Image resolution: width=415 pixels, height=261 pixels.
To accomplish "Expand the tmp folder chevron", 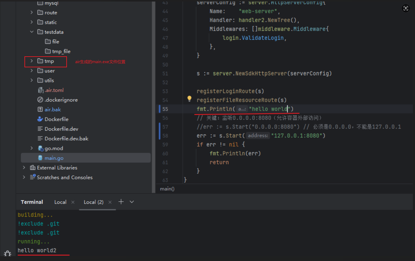I will coord(32,61).
